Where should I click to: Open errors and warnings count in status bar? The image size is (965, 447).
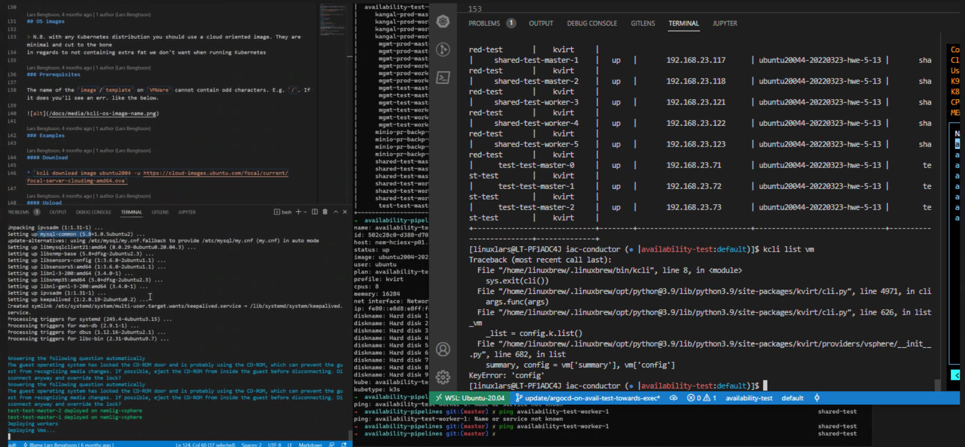pyautogui.click(x=701, y=398)
